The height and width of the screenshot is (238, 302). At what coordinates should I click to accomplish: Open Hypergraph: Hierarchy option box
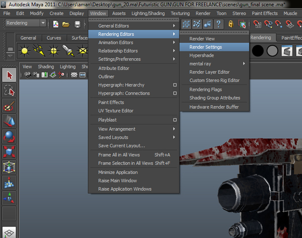point(175,85)
